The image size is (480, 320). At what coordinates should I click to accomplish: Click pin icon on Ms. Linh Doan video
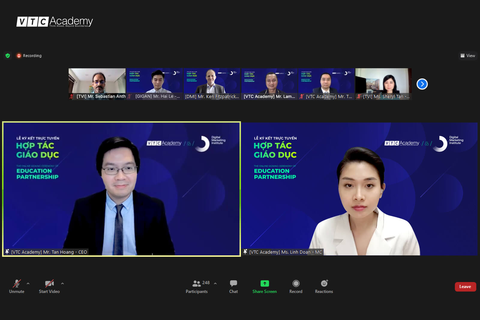pyautogui.click(x=245, y=252)
